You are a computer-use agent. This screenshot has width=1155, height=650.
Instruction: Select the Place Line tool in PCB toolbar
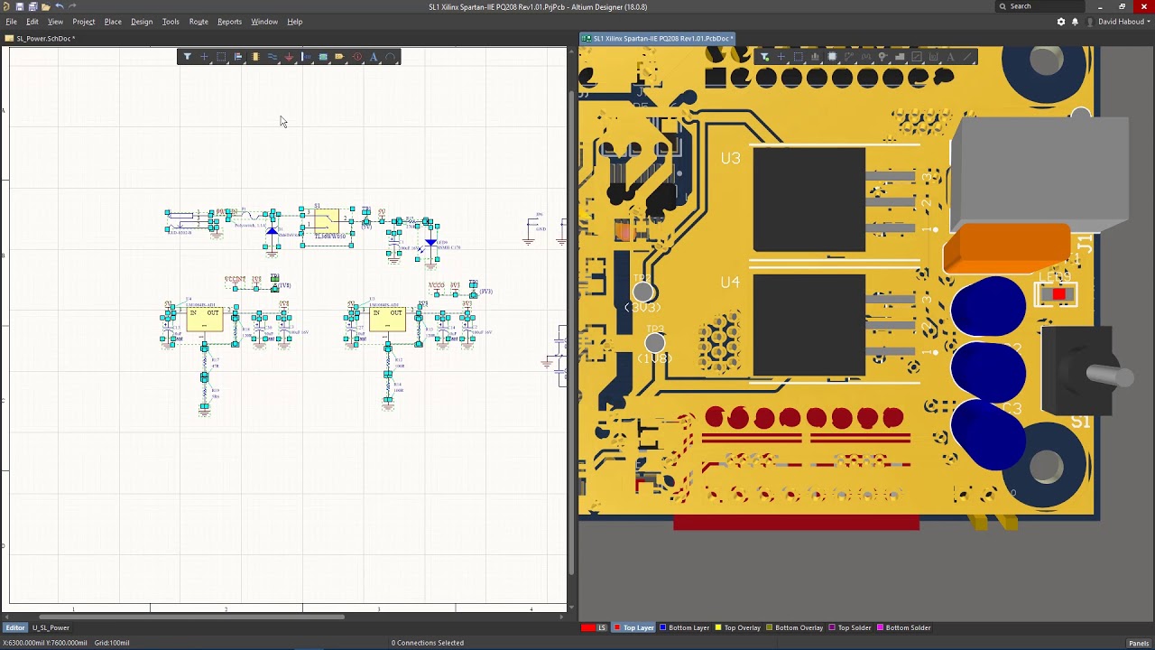pos(967,57)
